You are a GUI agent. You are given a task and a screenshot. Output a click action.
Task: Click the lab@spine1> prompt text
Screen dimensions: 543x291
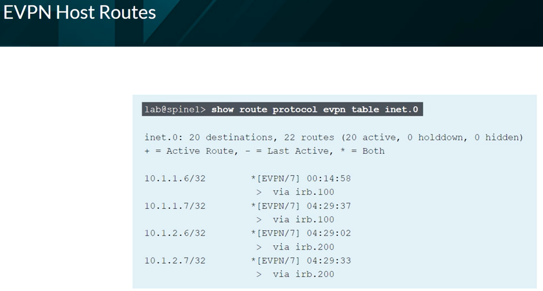[175, 109]
